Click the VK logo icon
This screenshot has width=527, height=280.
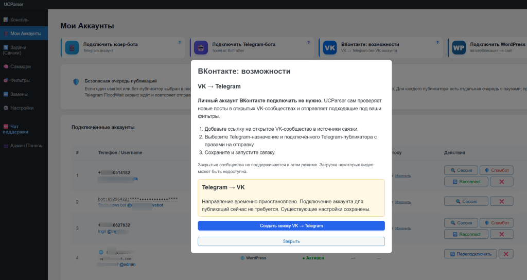[330, 48]
